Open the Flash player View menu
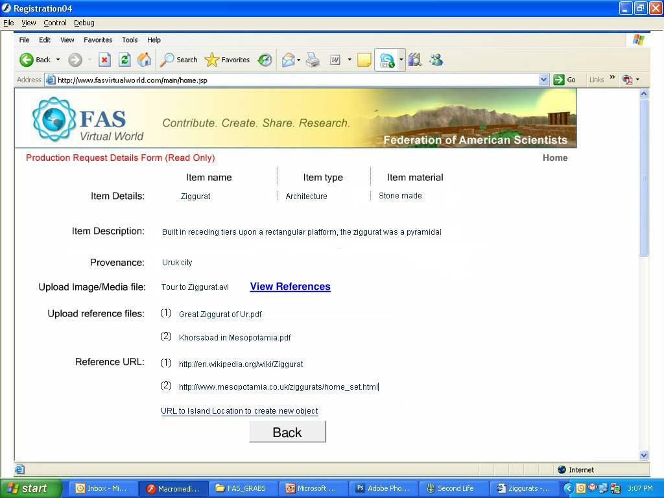Screen dimensions: 664x498 [29, 23]
